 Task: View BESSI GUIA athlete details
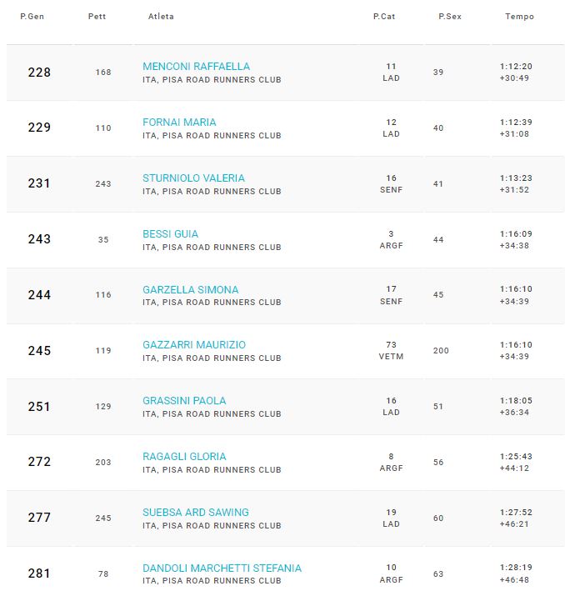(171, 234)
